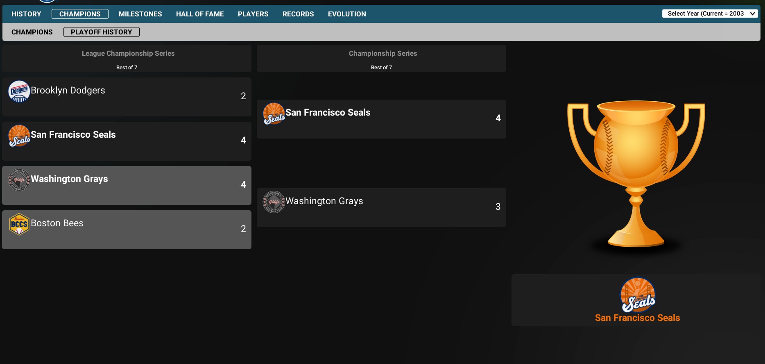
Task: Open the Records tab
Action: pos(298,14)
